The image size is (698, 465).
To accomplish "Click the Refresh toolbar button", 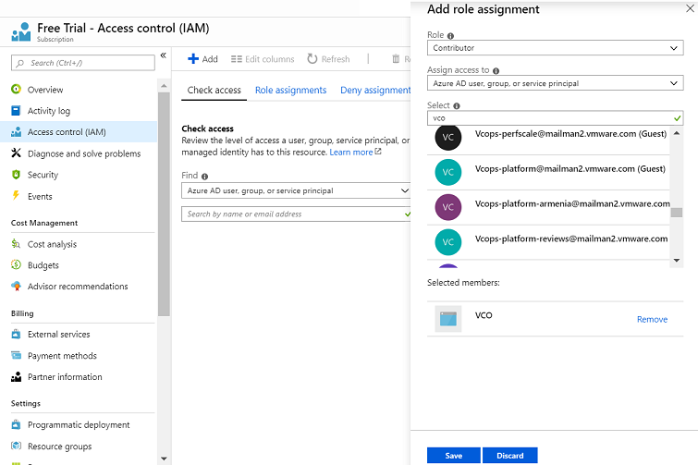I will (x=328, y=59).
